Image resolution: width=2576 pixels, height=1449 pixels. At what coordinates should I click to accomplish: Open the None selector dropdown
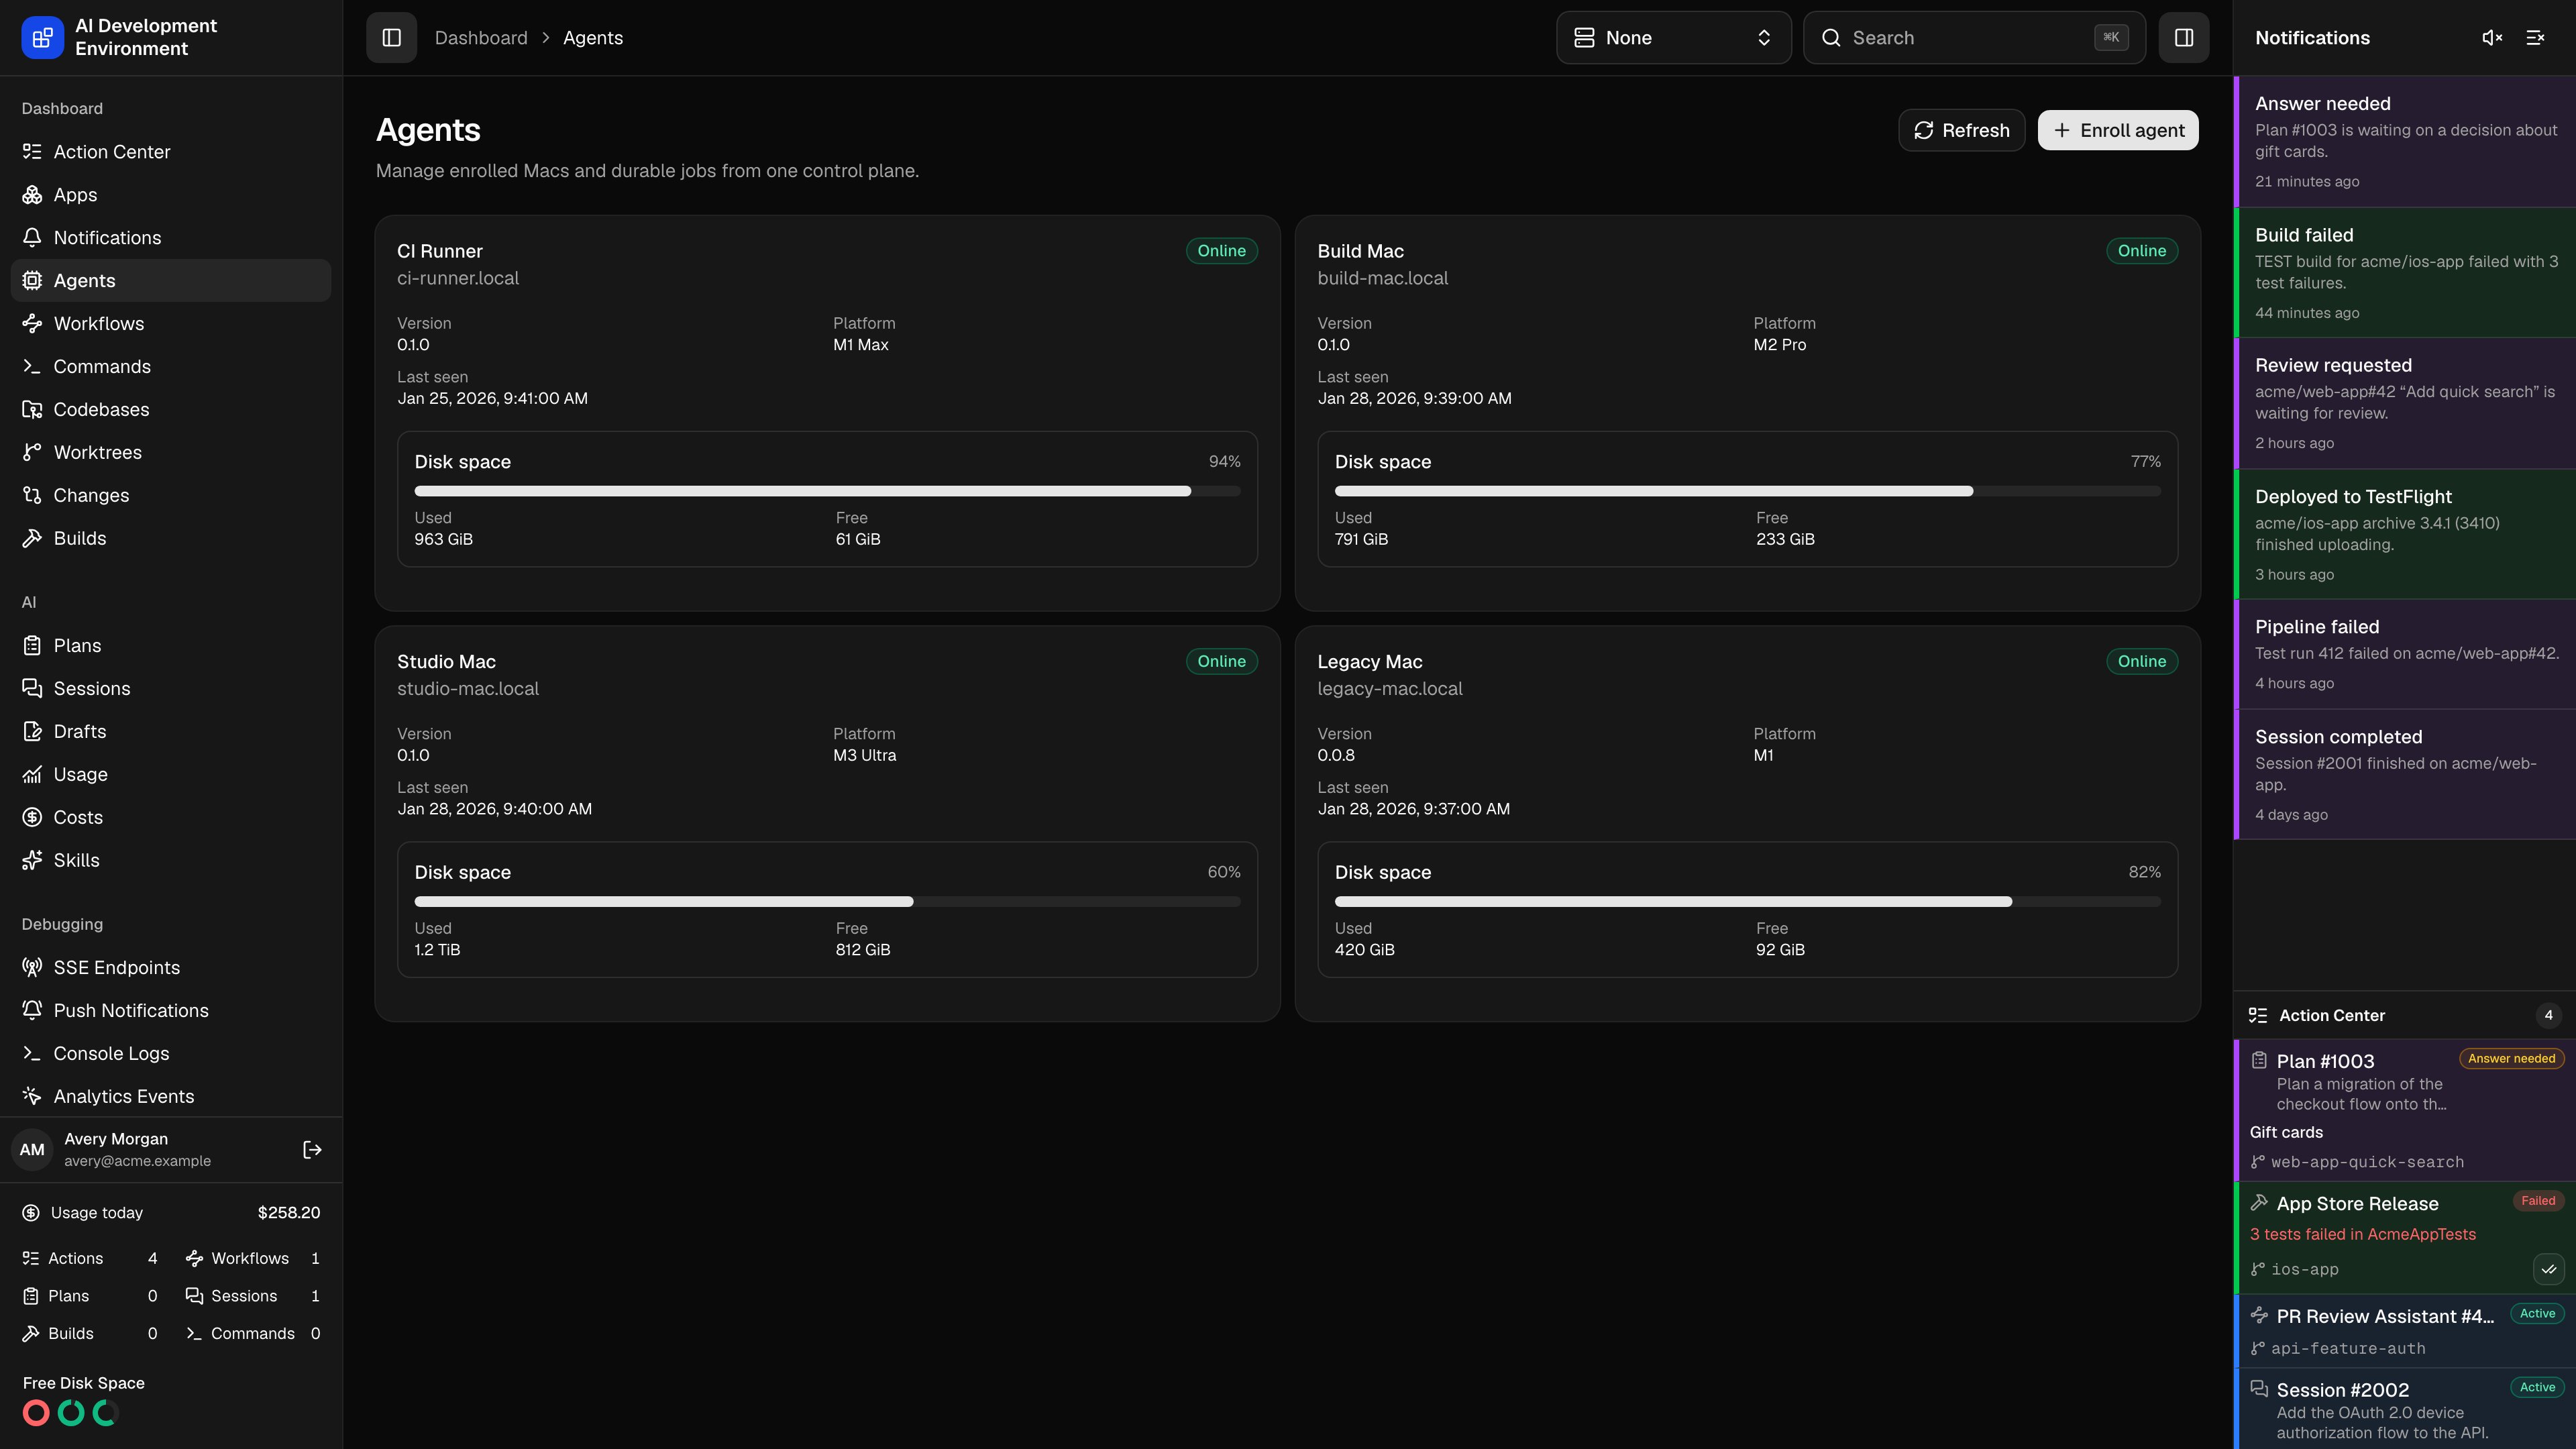pyautogui.click(x=1673, y=37)
